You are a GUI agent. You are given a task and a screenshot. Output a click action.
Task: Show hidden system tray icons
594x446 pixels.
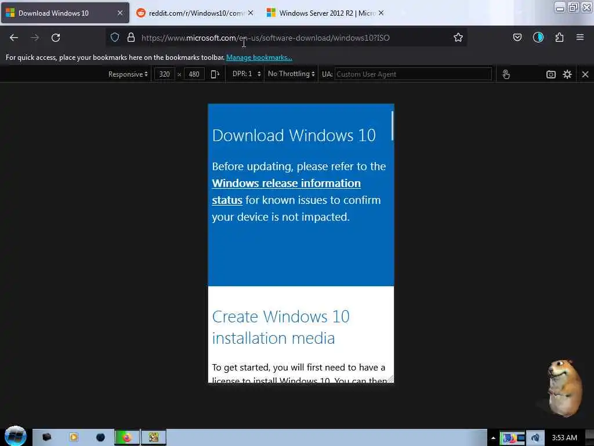pos(493,438)
